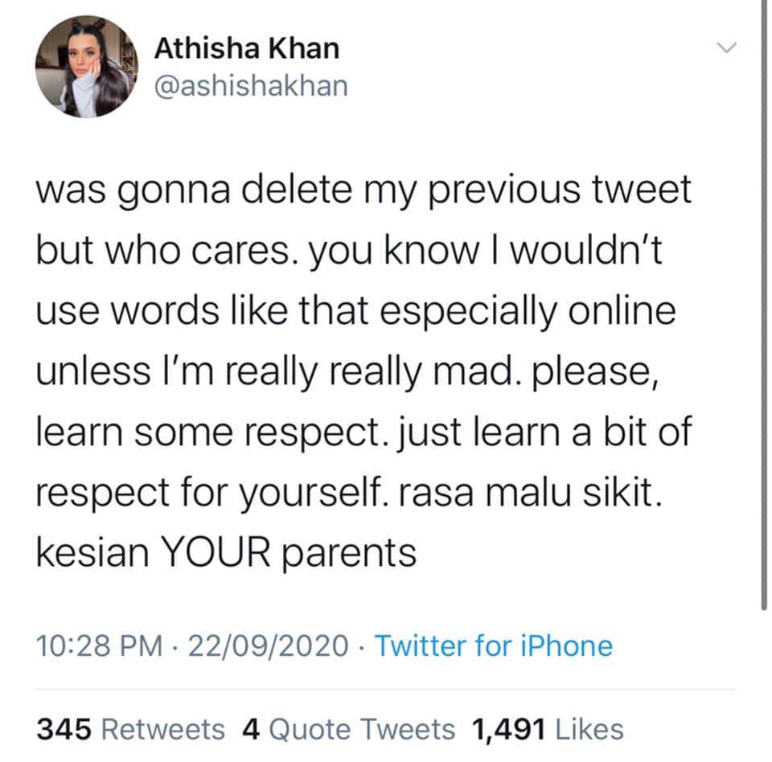The height and width of the screenshot is (762, 772).
Task: Click the phrase "rasa malu sikit"
Action: [x=529, y=492]
